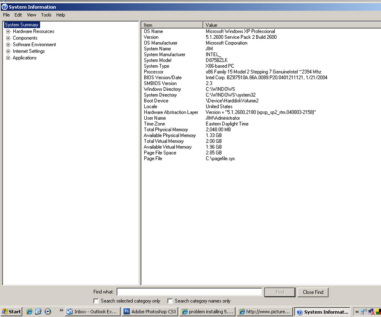Click the Find what input field
The image size is (381, 317).
coord(189,292)
